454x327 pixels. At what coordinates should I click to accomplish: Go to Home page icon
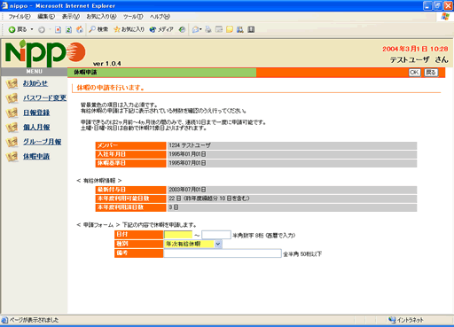(80, 29)
